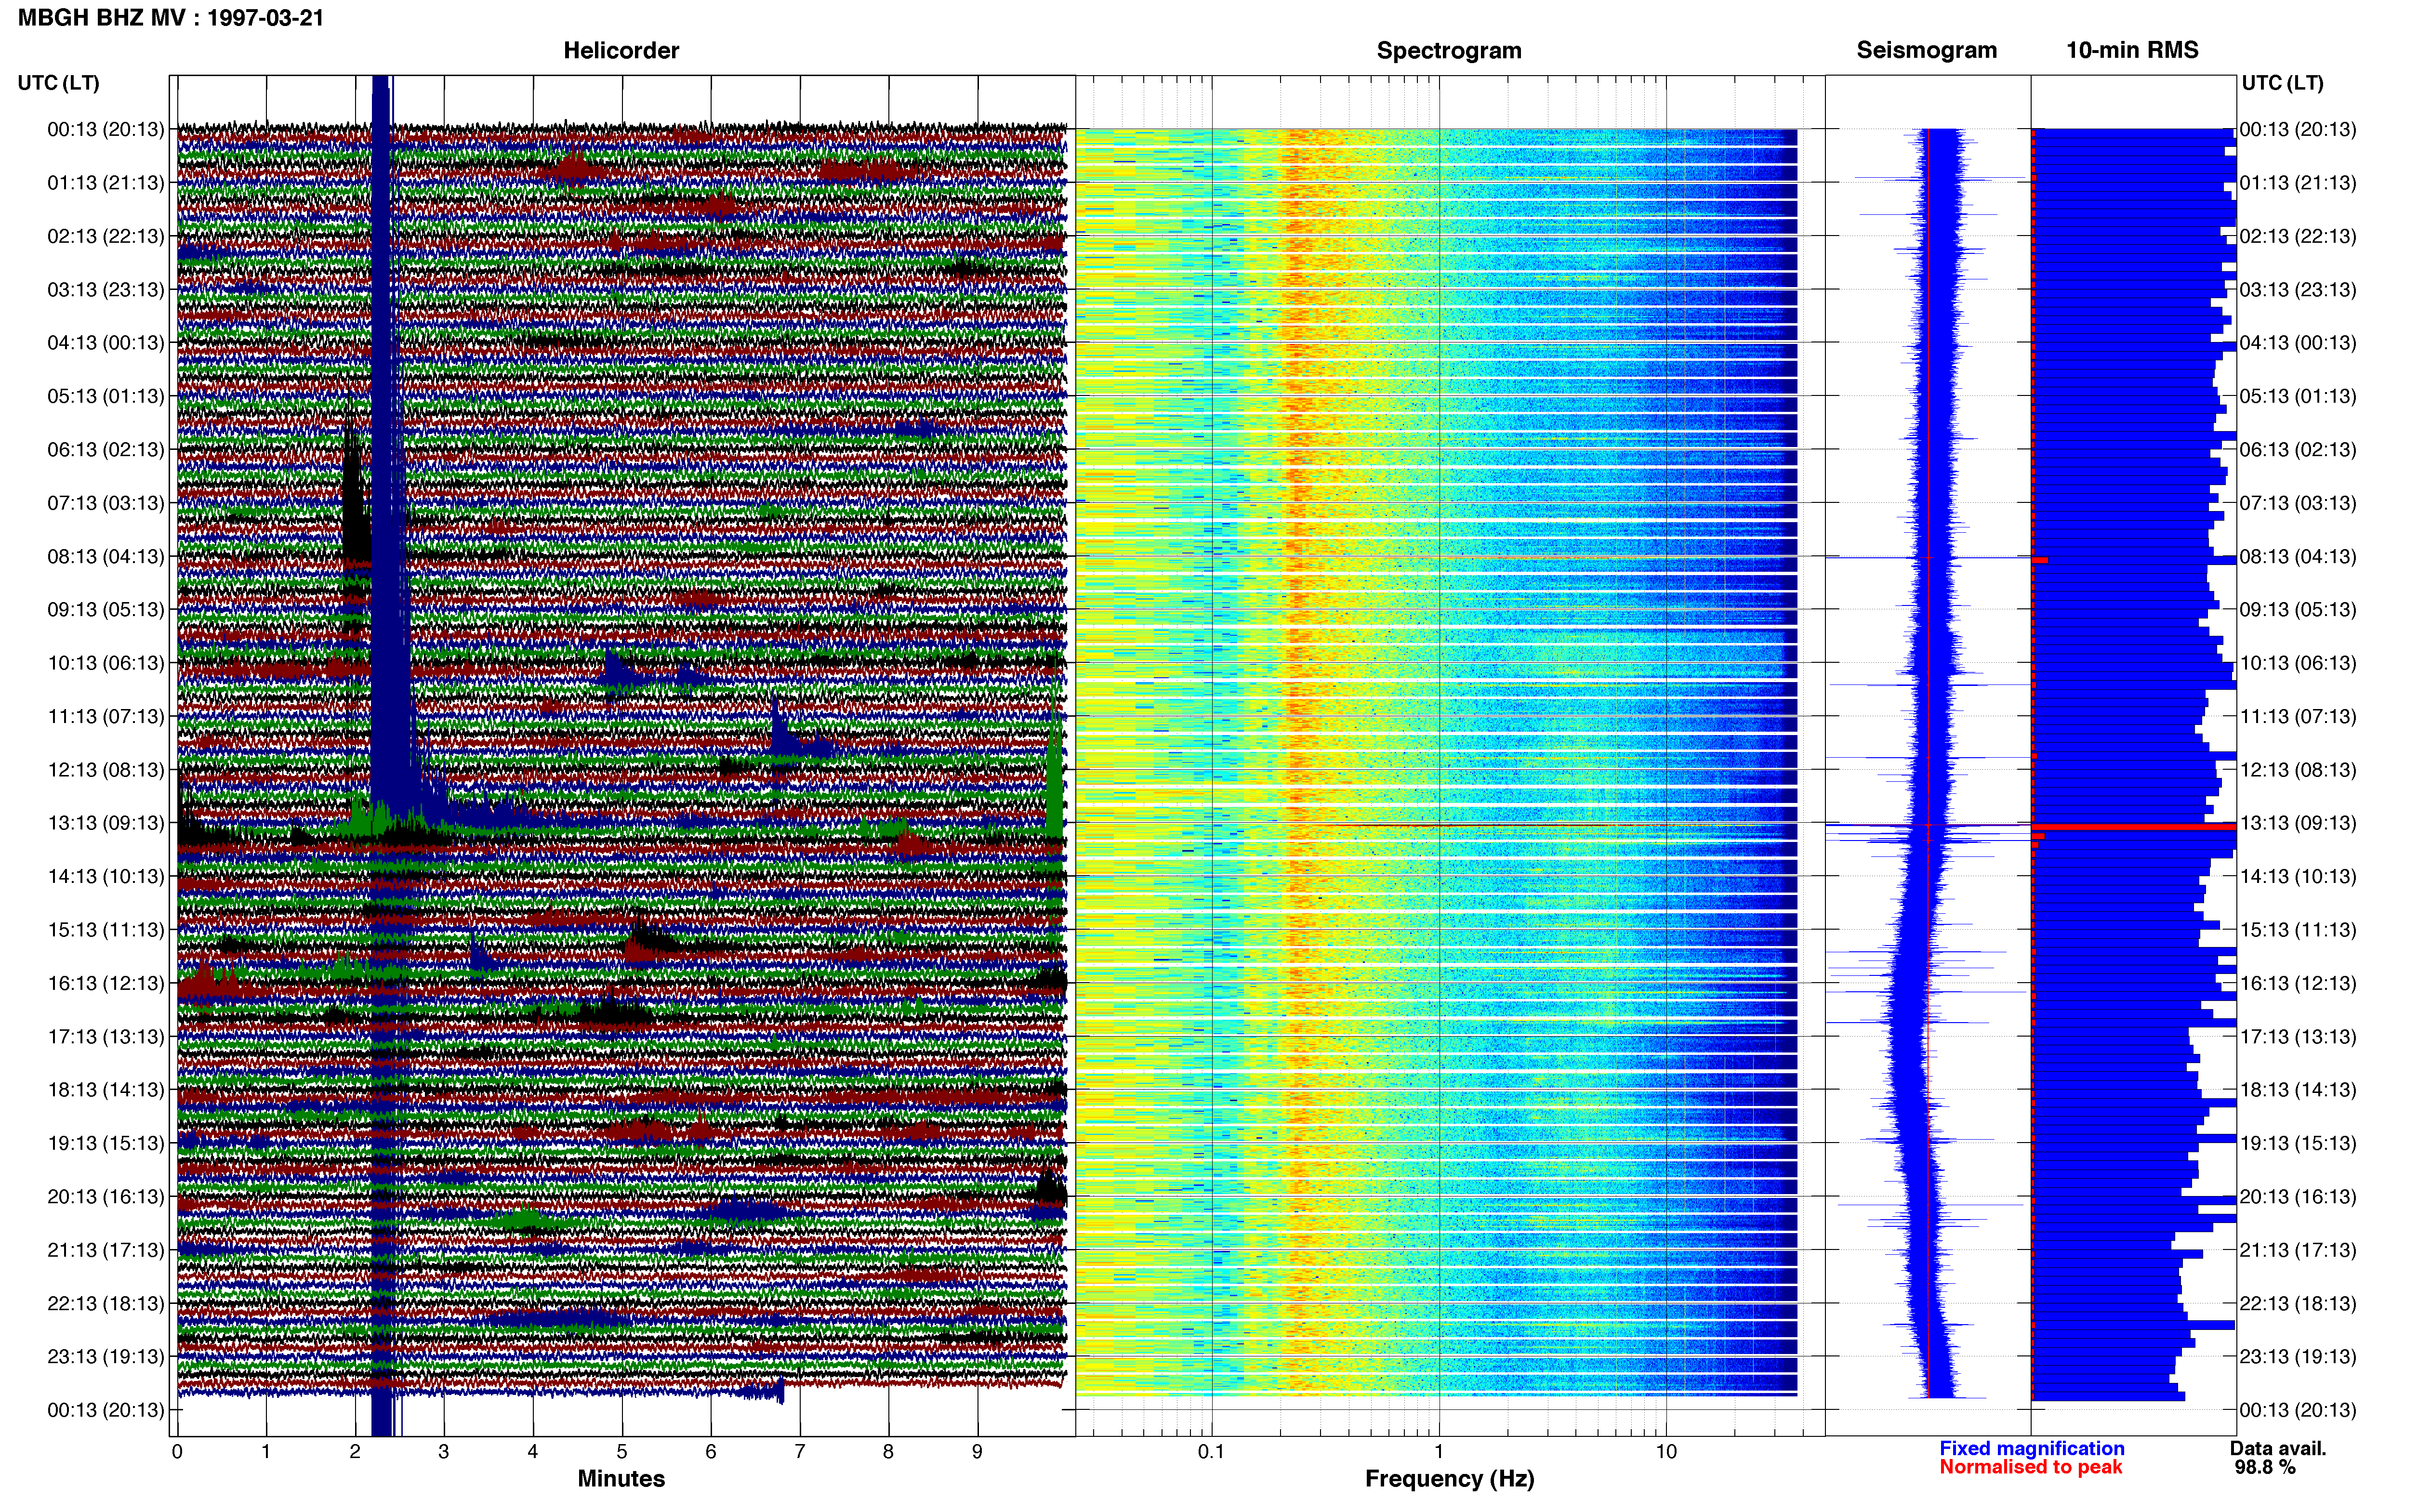Click the left time label '07:13 (03:13)'

[106, 503]
